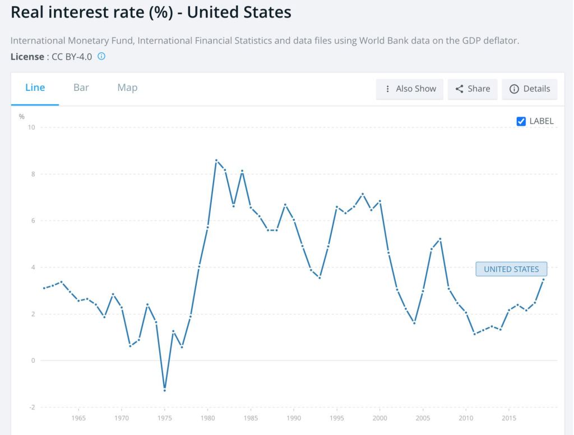Uncheck the LABEL checkbox
The image size is (574, 435).
tap(521, 121)
